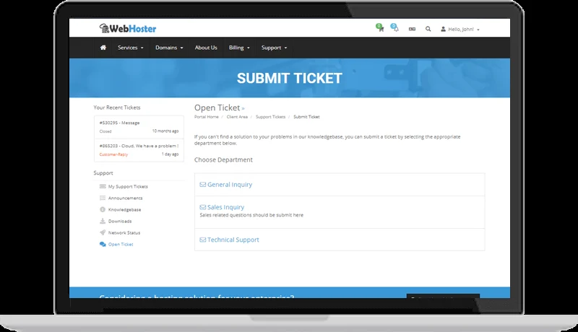Click the Open Ticket chat bubbles icon

pos(103,244)
